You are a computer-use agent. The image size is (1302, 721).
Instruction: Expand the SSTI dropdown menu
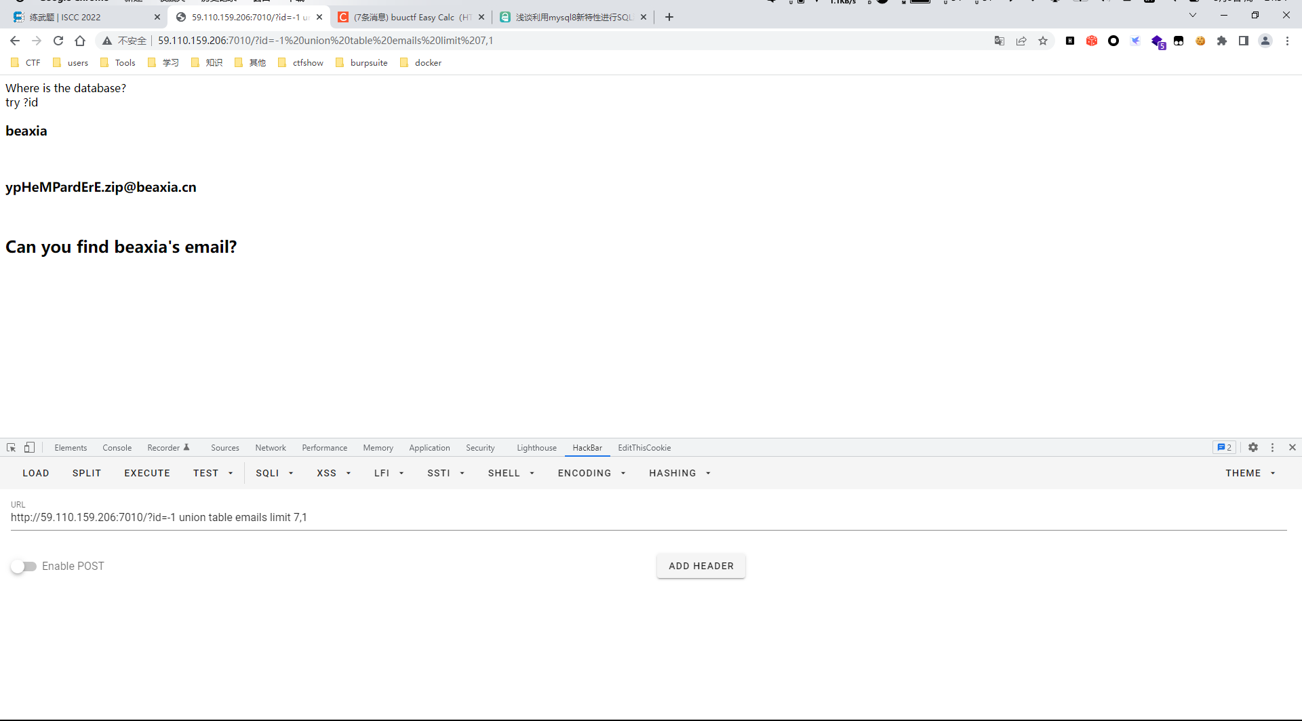(446, 473)
